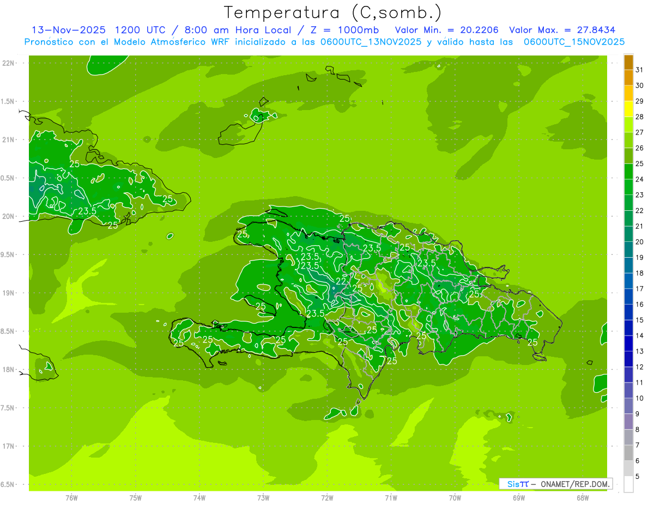Image resolution: width=654 pixels, height=505 pixels.
Task: Click the "20N" latitude axis label
Action: 8,216
